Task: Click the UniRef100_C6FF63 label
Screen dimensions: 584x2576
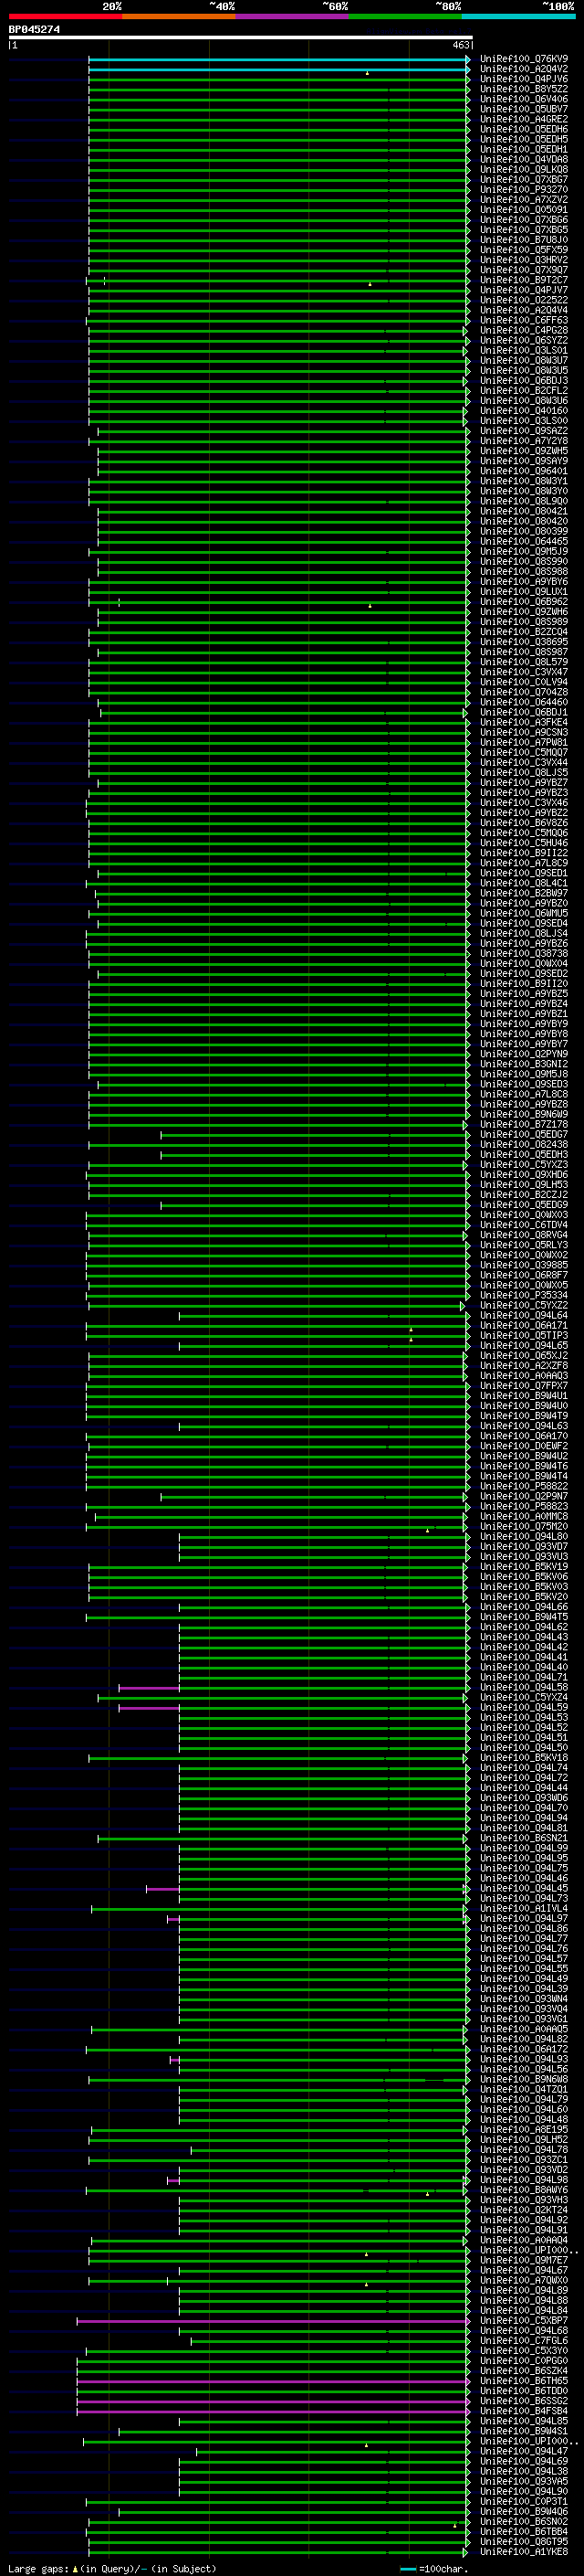Action: point(524,320)
